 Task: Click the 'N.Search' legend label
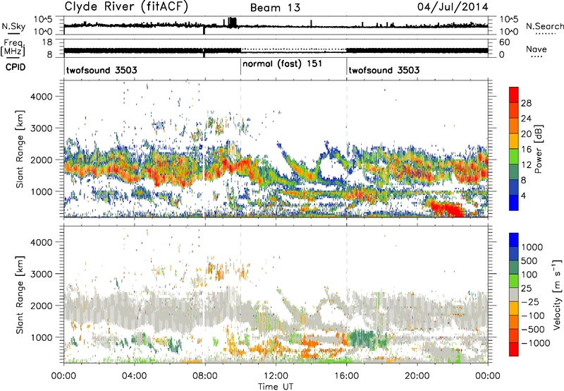[544, 26]
